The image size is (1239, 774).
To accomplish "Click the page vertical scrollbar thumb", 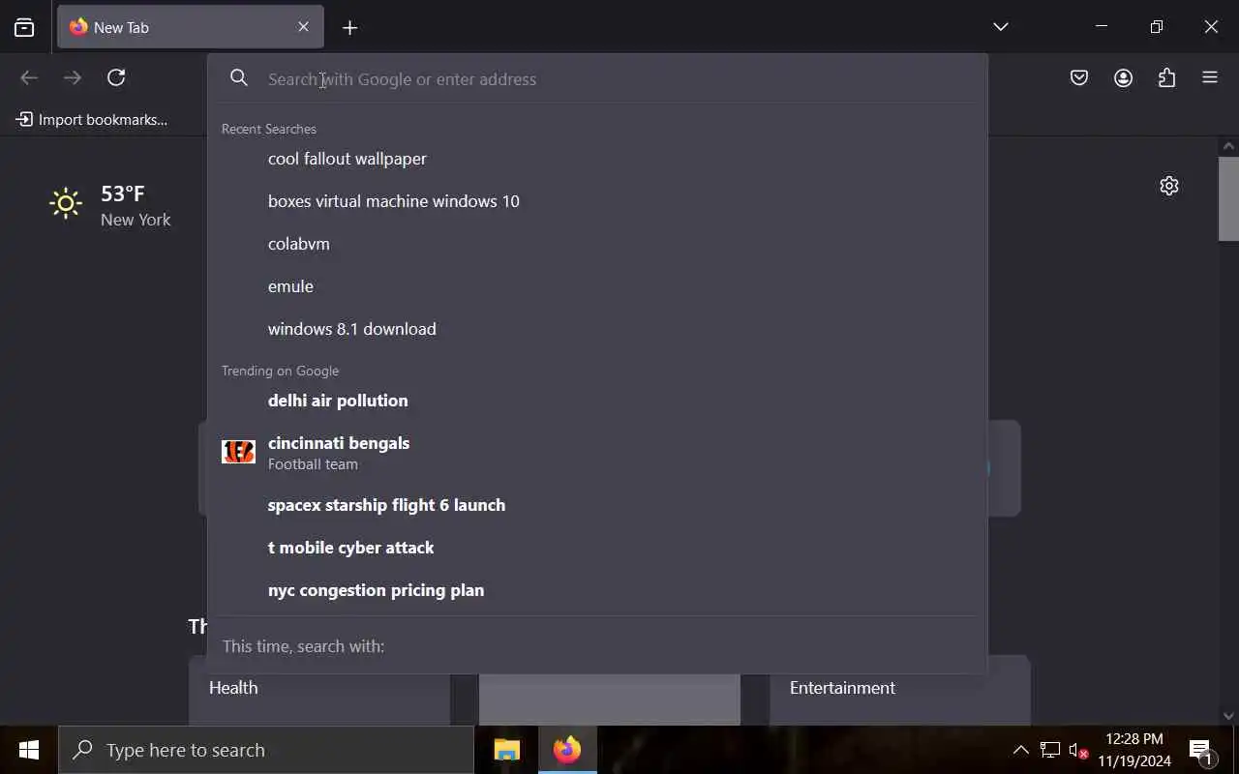I will click(1228, 198).
